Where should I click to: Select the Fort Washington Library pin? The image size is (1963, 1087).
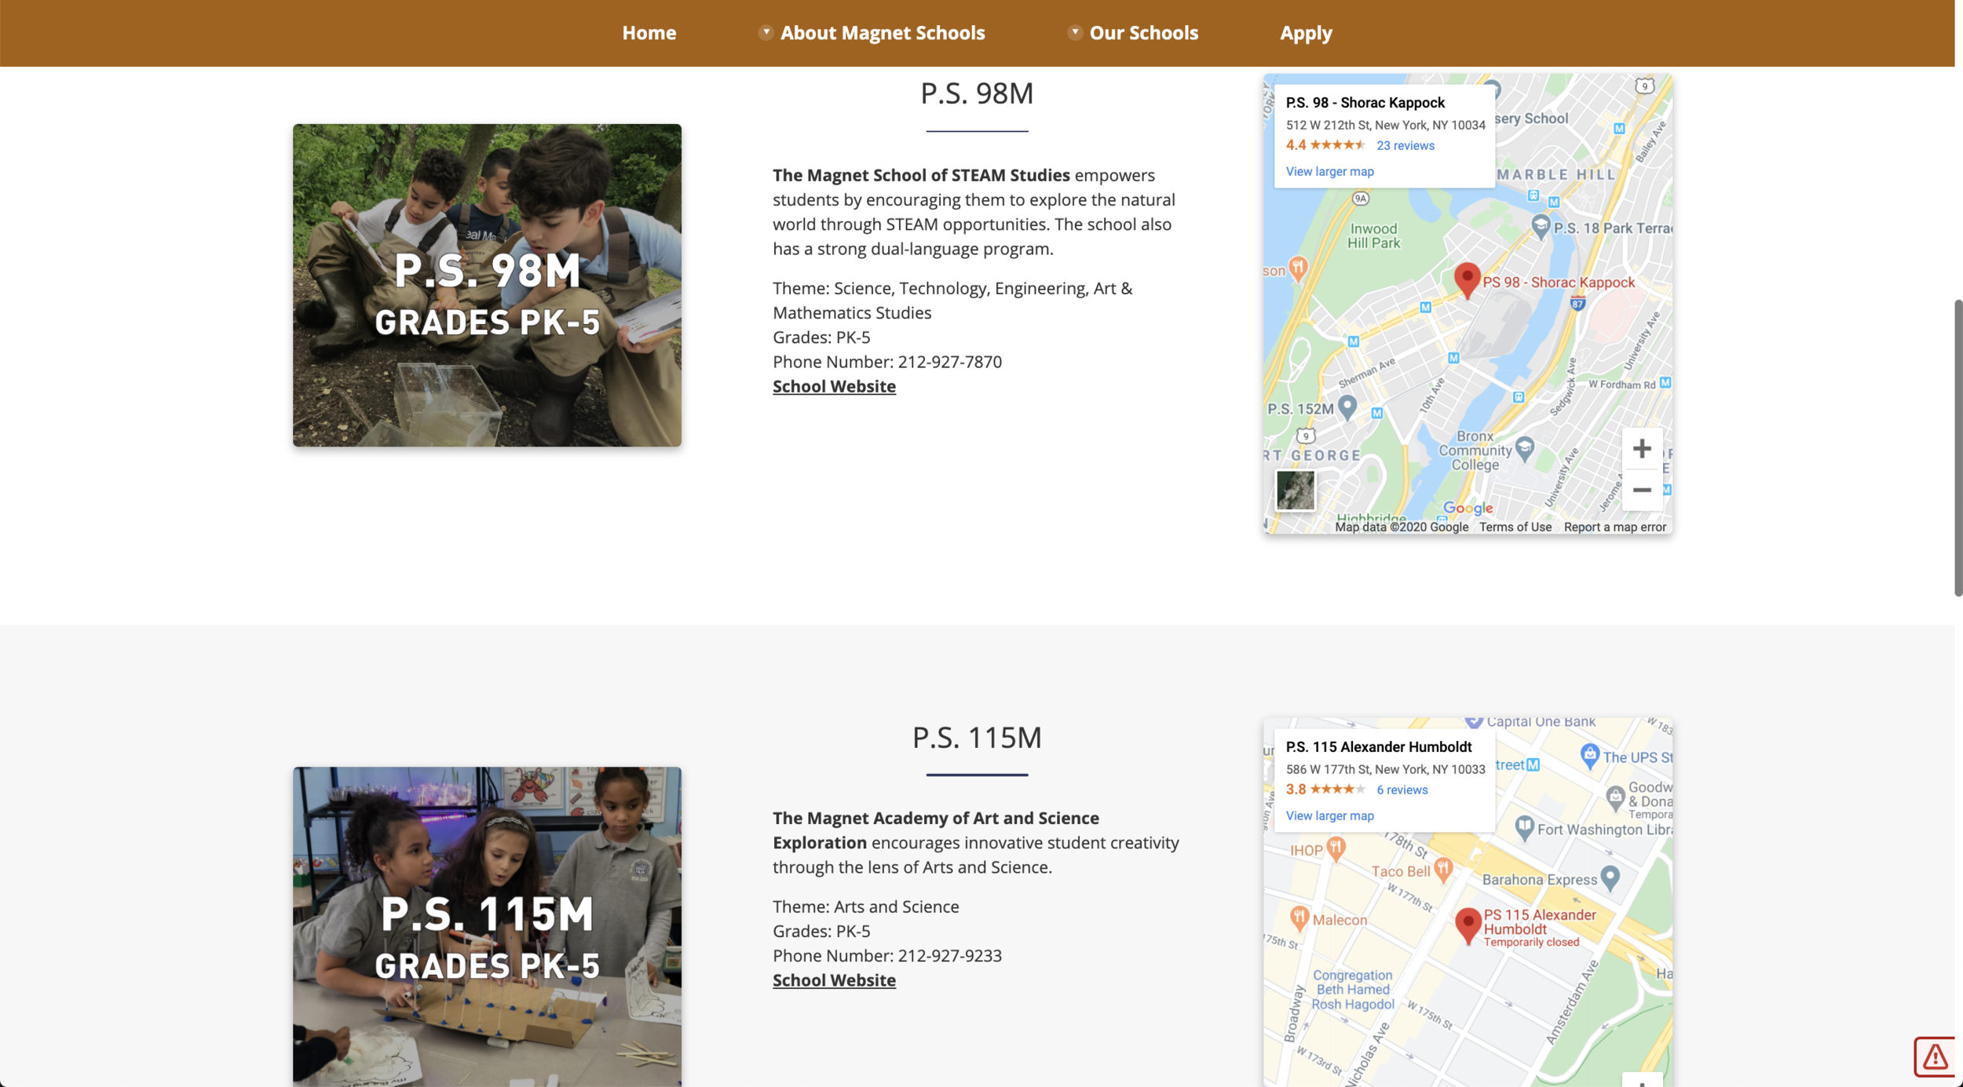point(1524,827)
